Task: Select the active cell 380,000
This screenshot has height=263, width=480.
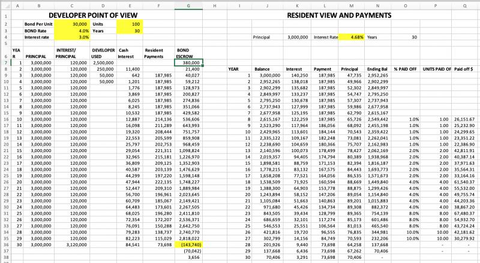Action: pyautogui.click(x=188, y=63)
